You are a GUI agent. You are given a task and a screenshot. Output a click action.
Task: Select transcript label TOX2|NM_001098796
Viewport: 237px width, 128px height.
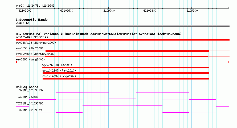tap(30, 103)
